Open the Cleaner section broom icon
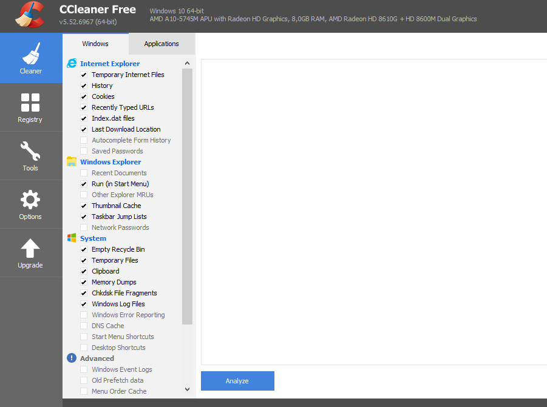Image resolution: width=547 pixels, height=407 pixels. (x=31, y=53)
